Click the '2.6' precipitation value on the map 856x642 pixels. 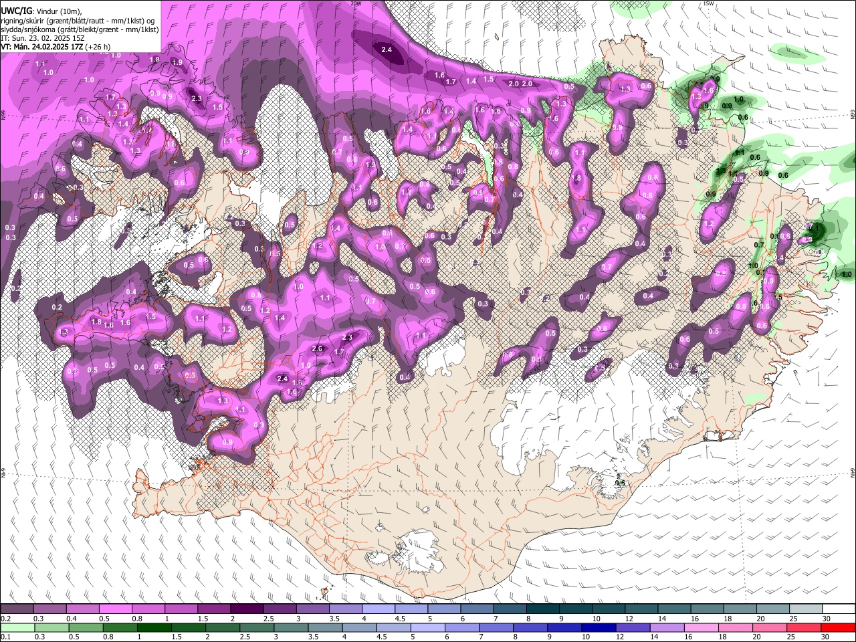(x=318, y=348)
